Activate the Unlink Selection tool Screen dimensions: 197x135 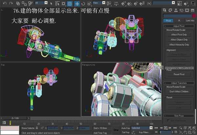coord(24,3)
